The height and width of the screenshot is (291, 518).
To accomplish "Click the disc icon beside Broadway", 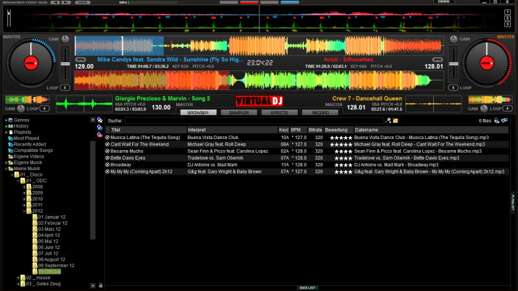I will click(107, 165).
